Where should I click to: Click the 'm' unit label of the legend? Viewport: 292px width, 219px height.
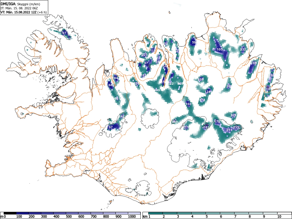coord(2,217)
